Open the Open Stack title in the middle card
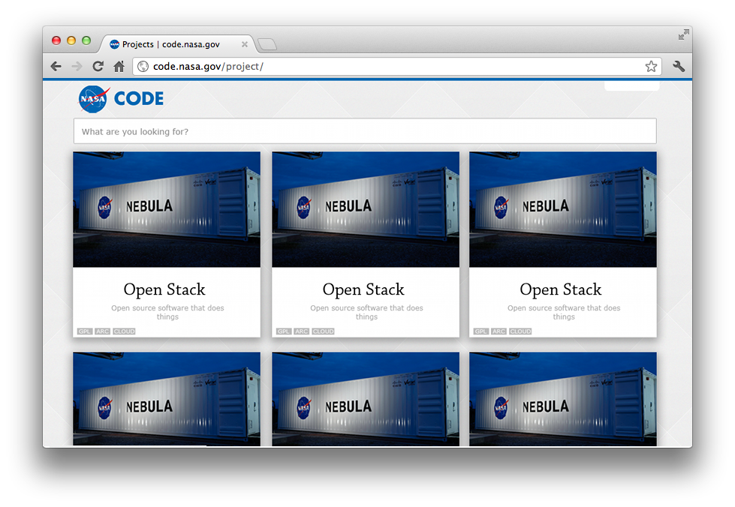This screenshot has width=735, height=507. point(363,289)
